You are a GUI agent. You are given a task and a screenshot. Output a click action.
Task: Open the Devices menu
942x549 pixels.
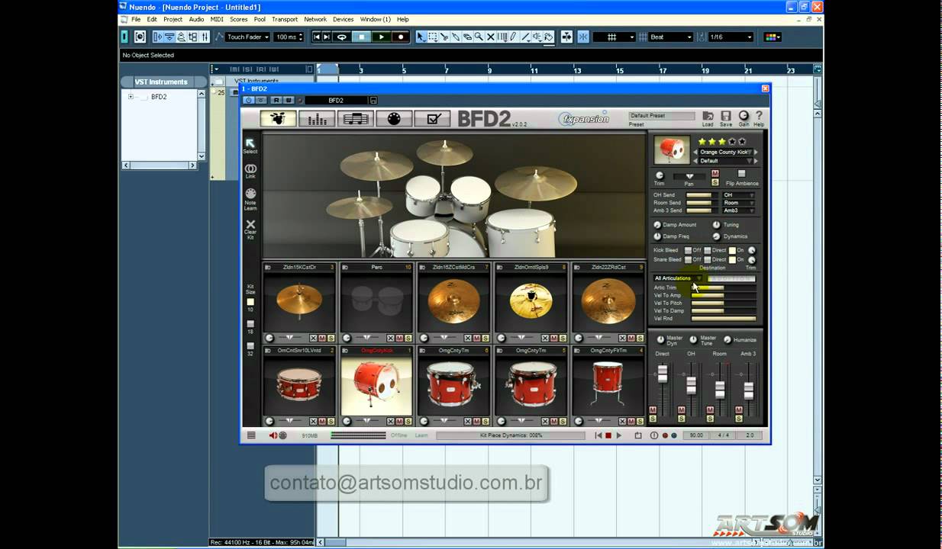(344, 19)
